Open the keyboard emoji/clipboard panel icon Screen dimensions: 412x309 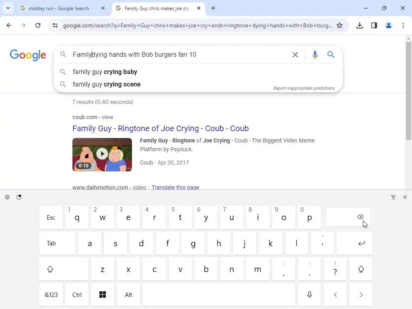[19, 197]
